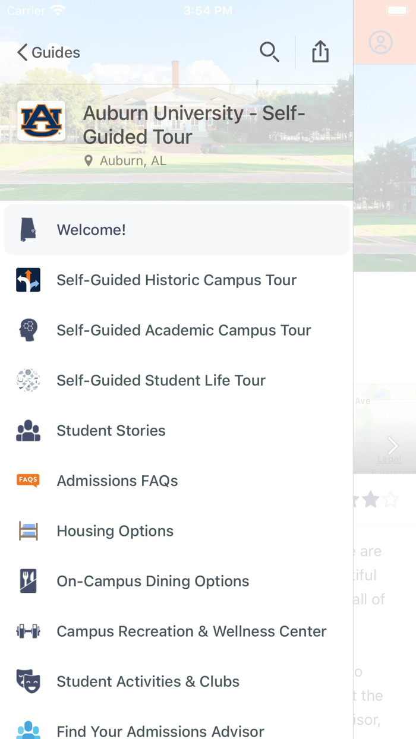The width and height of the screenshot is (416, 739).
Task: Open the search icon
Action: [270, 52]
